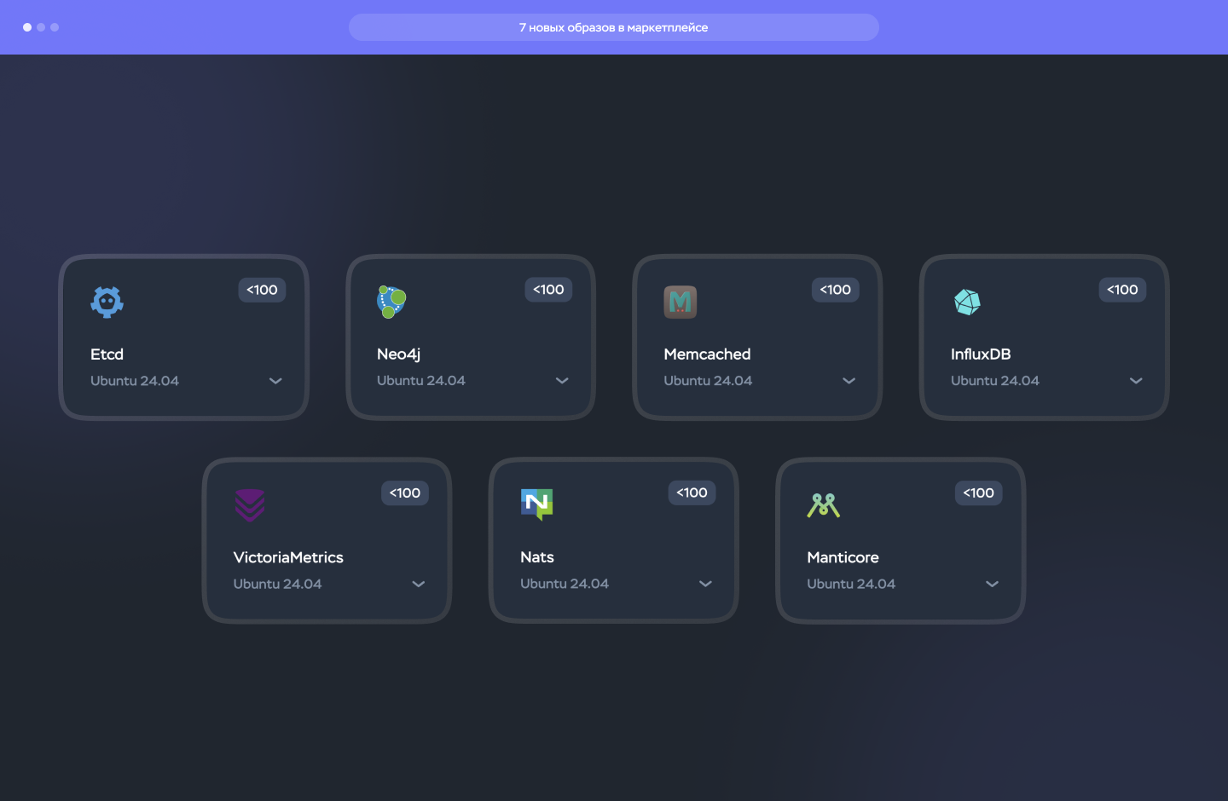
Task: Click Ubuntu 24.04 label under InfluxDB
Action: 995,381
